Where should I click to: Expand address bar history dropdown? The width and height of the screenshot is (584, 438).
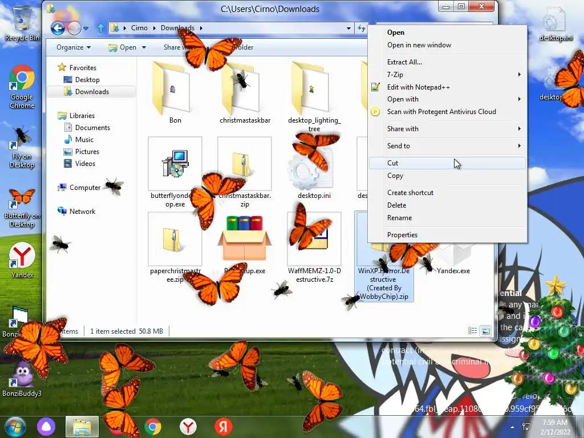[348, 28]
